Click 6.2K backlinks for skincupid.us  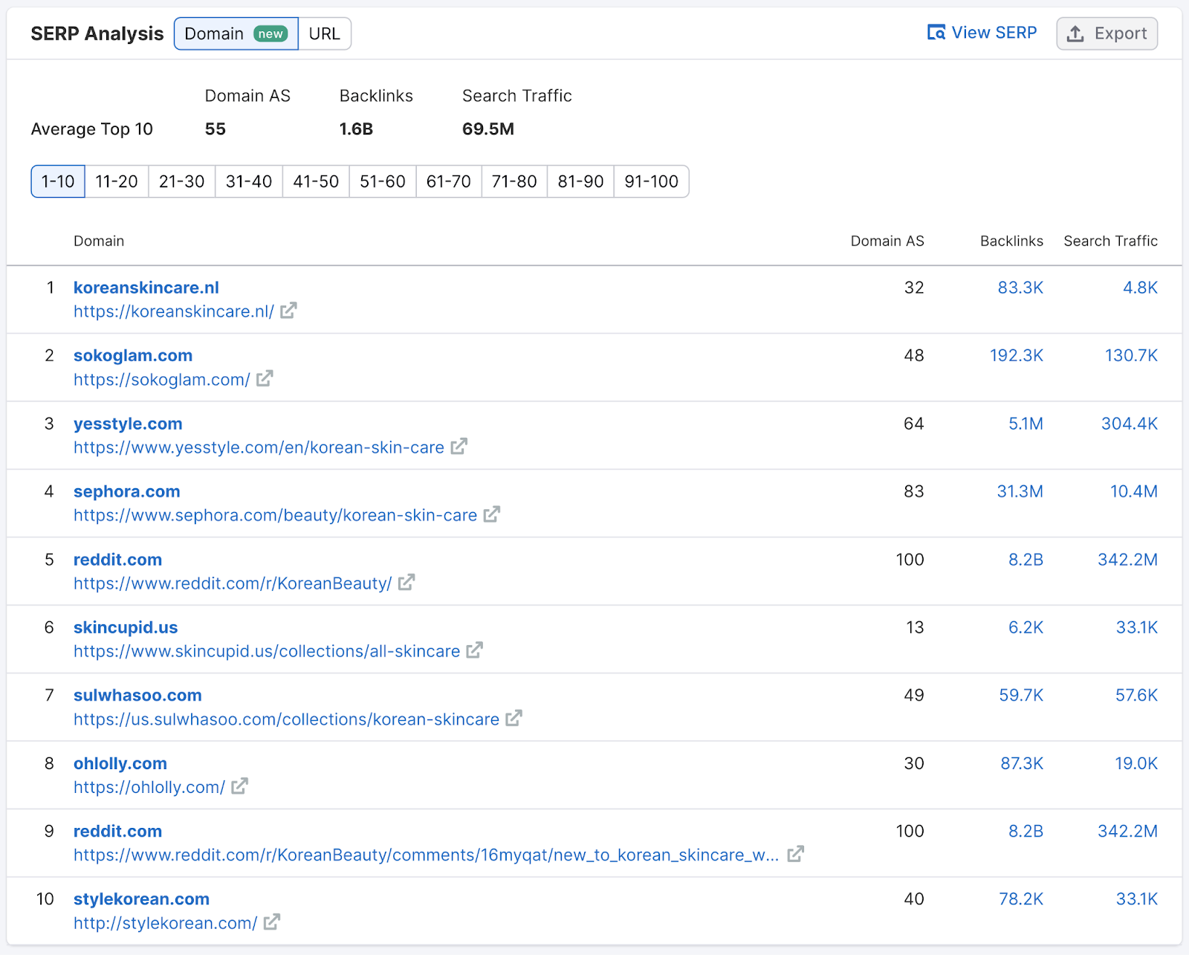coord(1026,627)
